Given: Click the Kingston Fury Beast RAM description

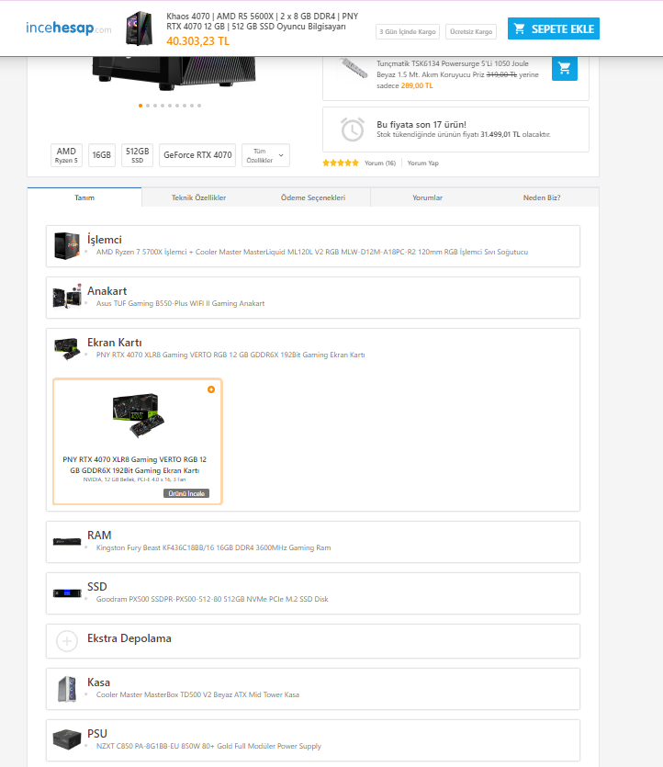Looking at the screenshot, I should tap(213, 547).
